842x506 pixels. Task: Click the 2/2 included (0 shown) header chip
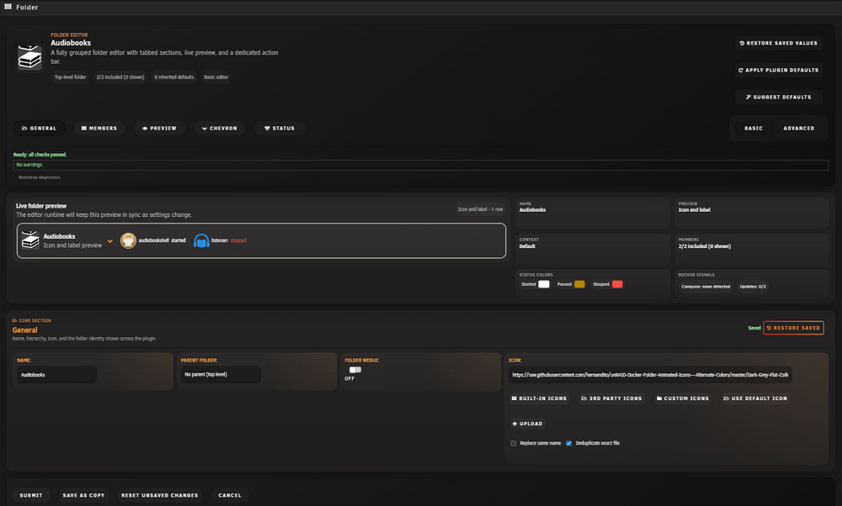tap(120, 77)
